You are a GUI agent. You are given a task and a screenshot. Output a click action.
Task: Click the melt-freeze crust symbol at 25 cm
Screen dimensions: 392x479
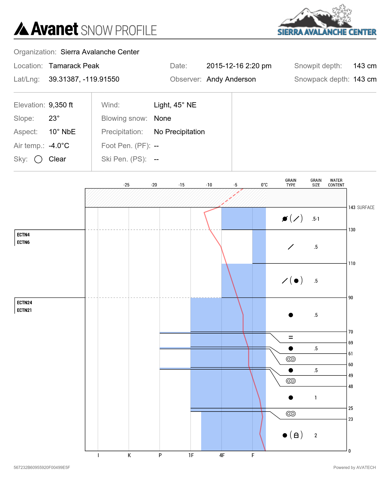click(291, 414)
